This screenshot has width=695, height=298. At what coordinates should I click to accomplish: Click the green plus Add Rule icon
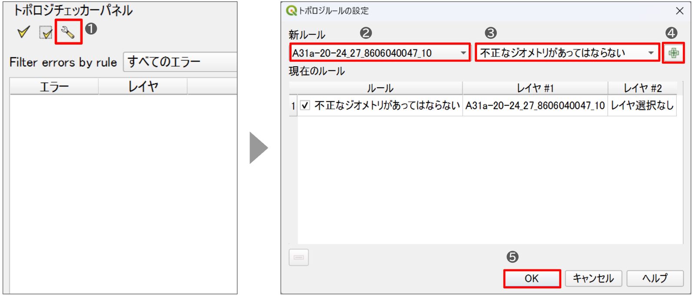click(x=673, y=53)
